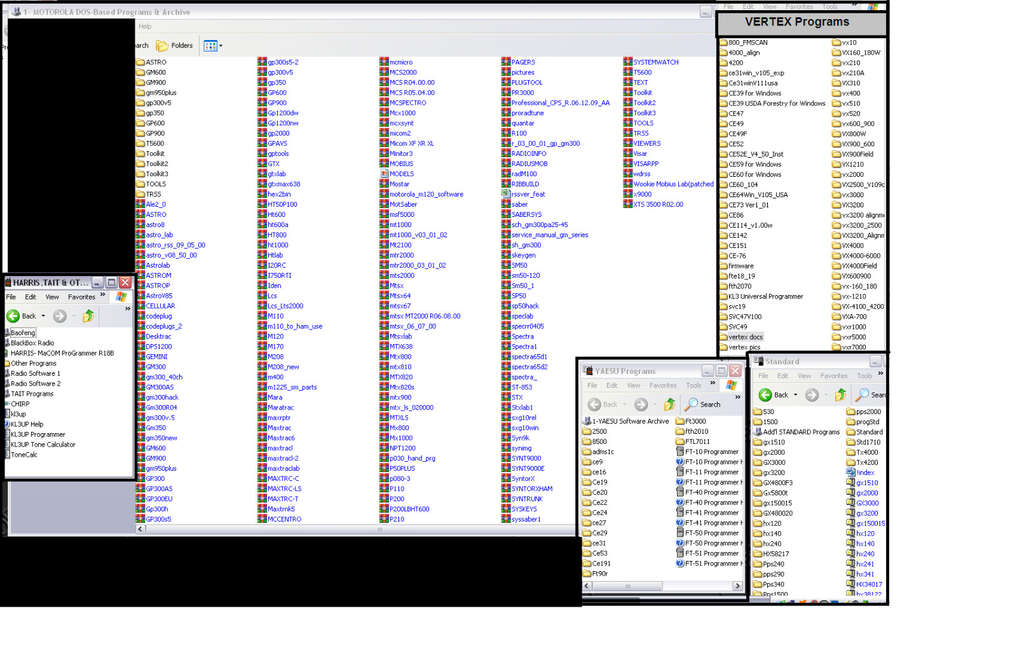Open the KL3UP Help shortcut
Image resolution: width=1017 pixels, height=650 pixels.
coord(27,424)
